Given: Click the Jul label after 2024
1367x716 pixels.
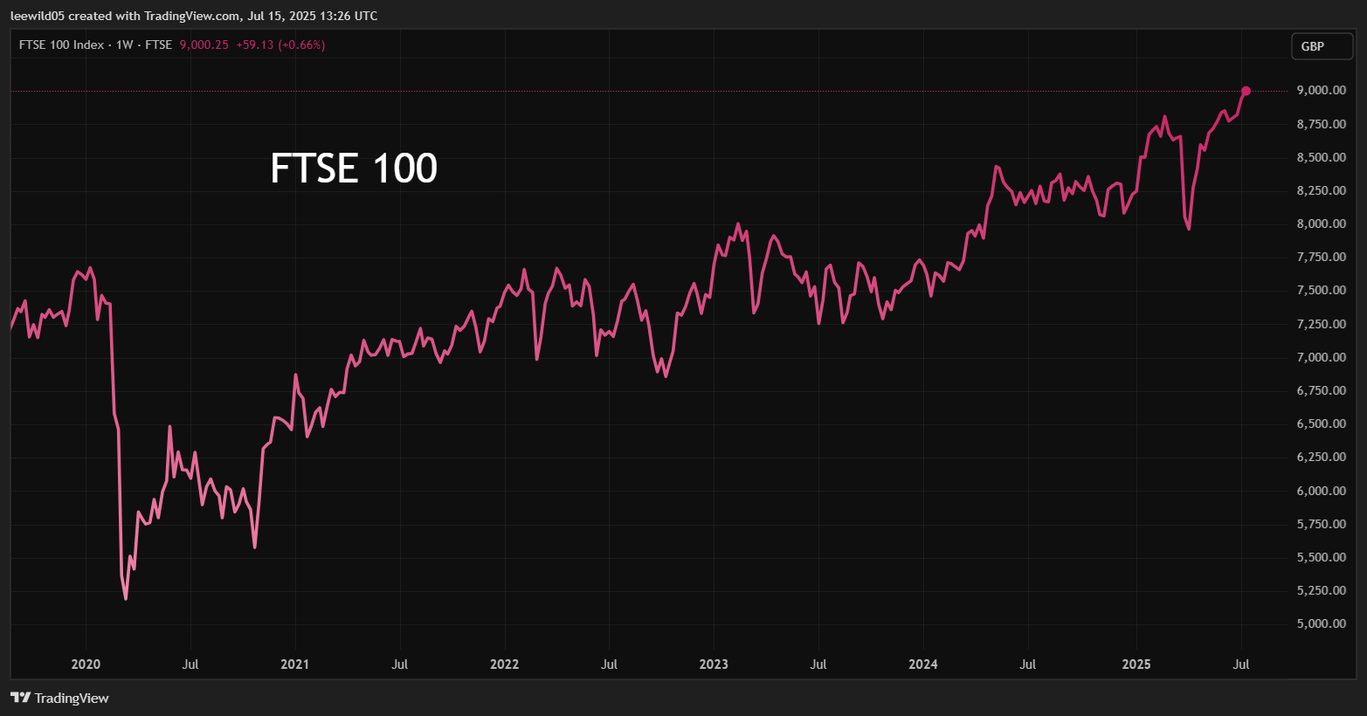Looking at the screenshot, I should 1028,664.
